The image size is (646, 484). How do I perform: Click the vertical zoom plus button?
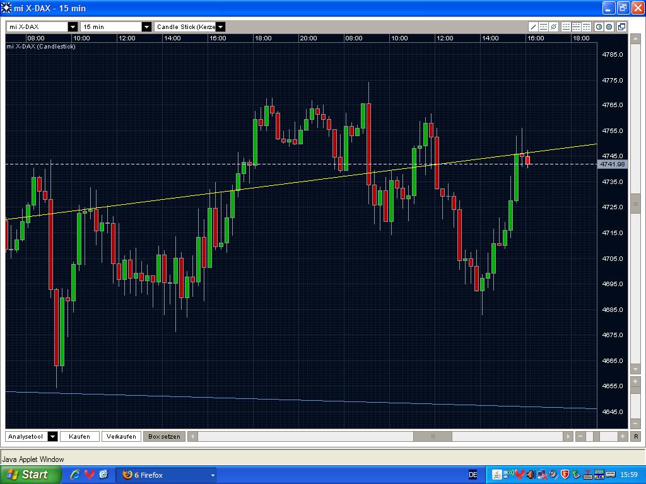[635, 381]
